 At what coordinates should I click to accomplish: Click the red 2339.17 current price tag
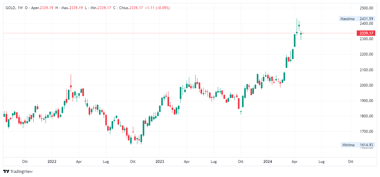click(366, 33)
